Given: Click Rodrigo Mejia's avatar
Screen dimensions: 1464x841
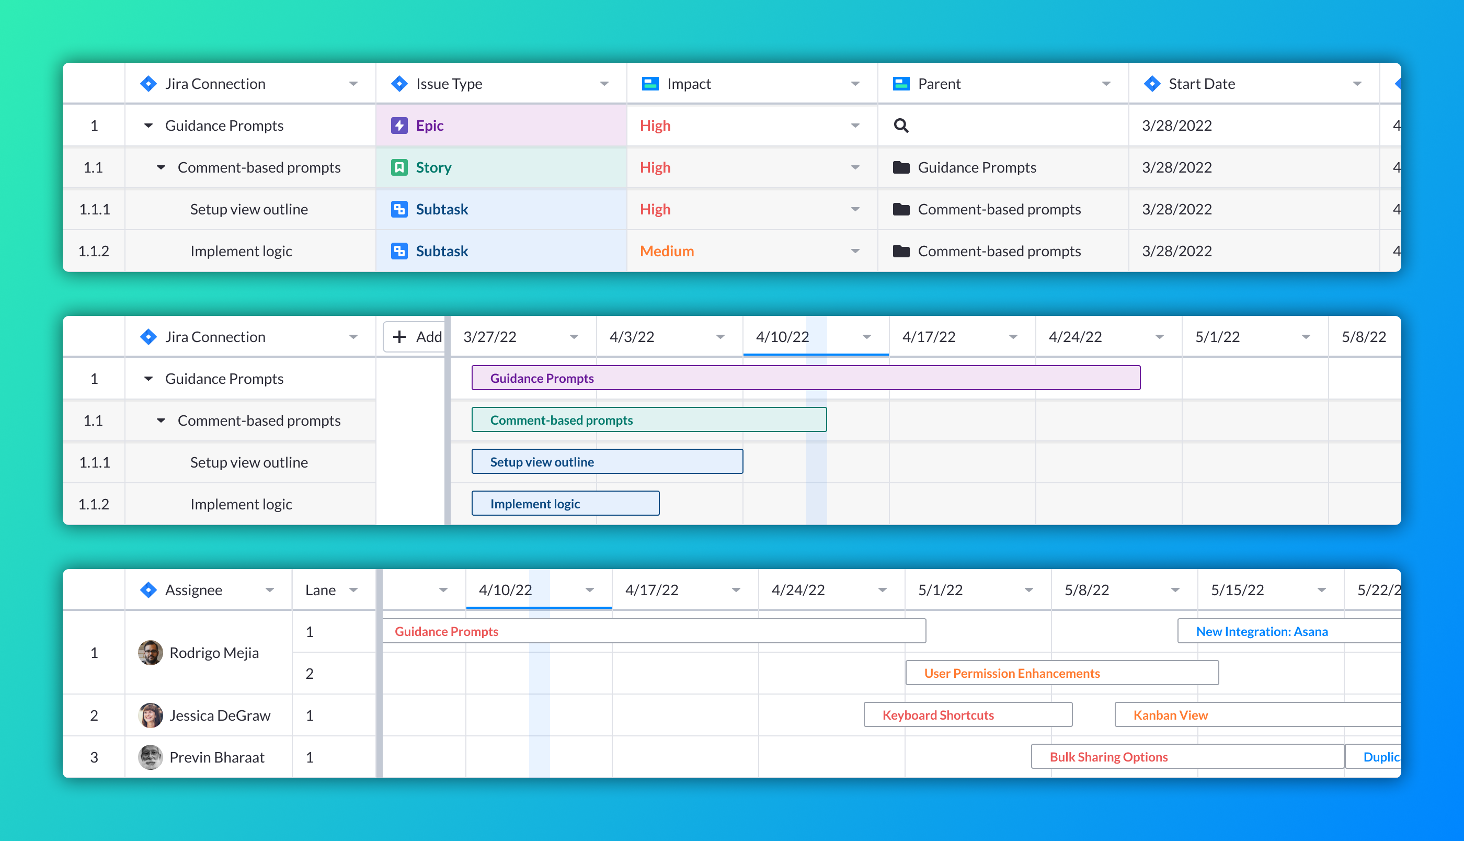Looking at the screenshot, I should [x=150, y=653].
